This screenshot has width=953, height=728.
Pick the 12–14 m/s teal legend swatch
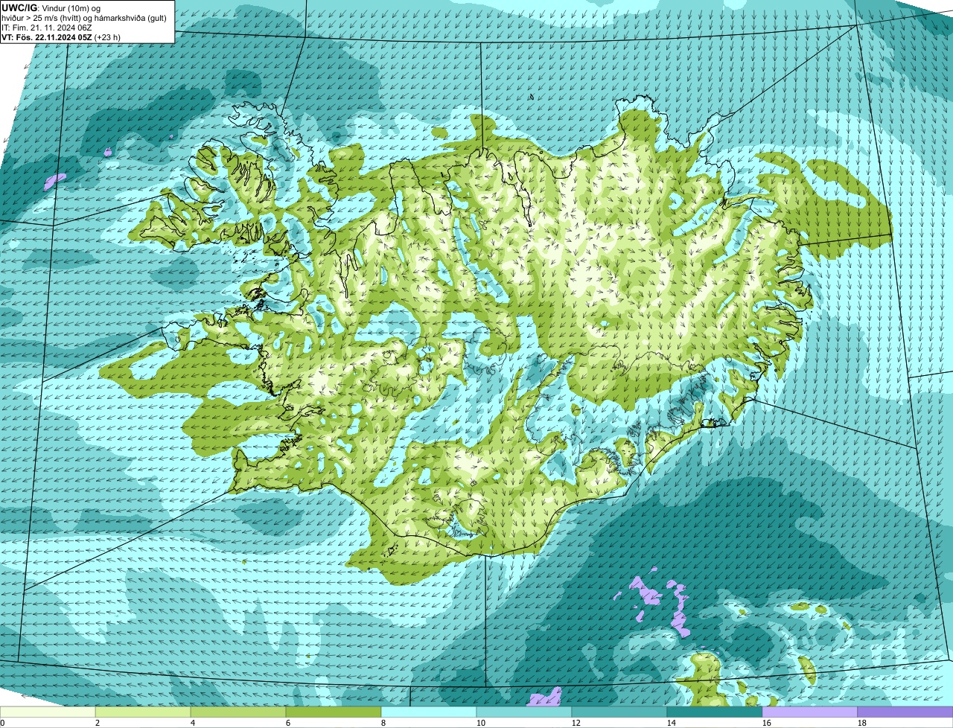[x=619, y=712]
